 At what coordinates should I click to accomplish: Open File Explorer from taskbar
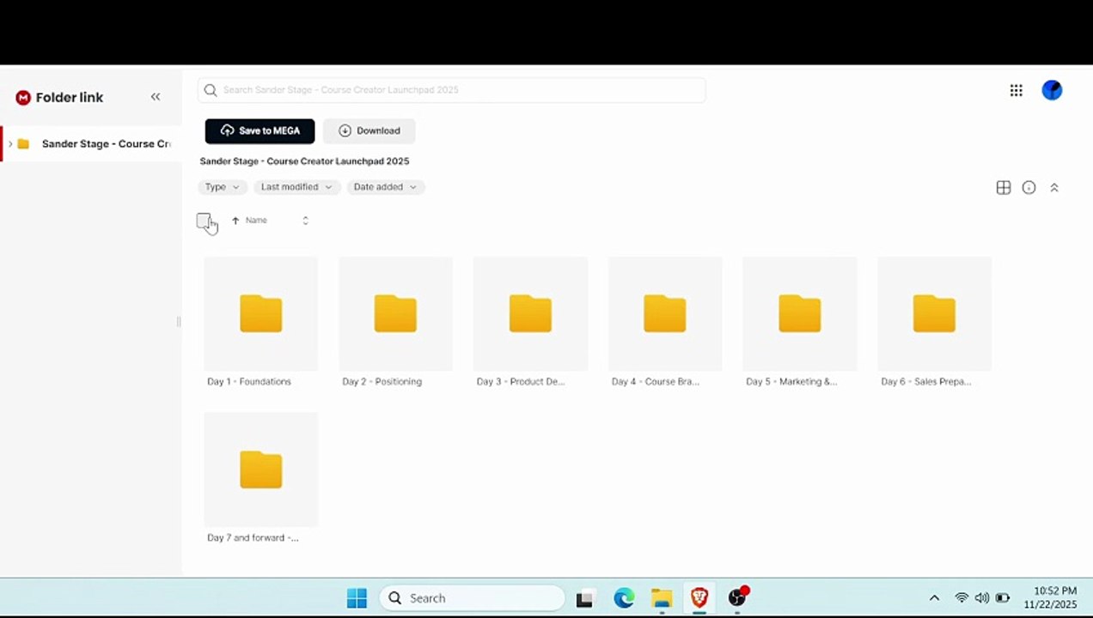661,598
